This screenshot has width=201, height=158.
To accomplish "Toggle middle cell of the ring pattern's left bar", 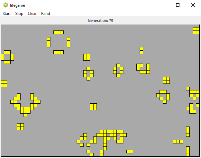I will 48,42.
